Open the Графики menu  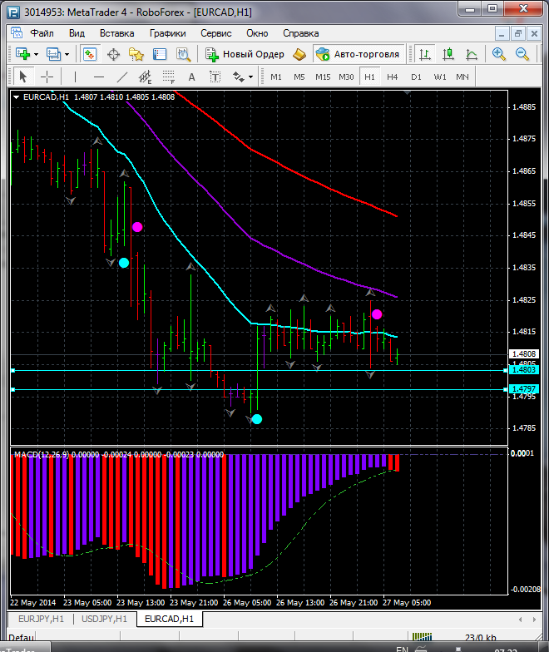pos(168,33)
